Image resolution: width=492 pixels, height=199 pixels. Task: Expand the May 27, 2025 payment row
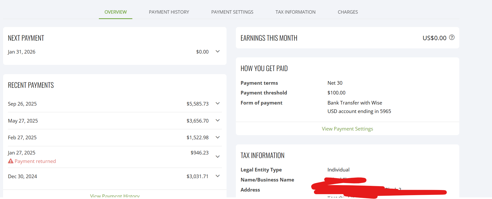click(x=218, y=120)
